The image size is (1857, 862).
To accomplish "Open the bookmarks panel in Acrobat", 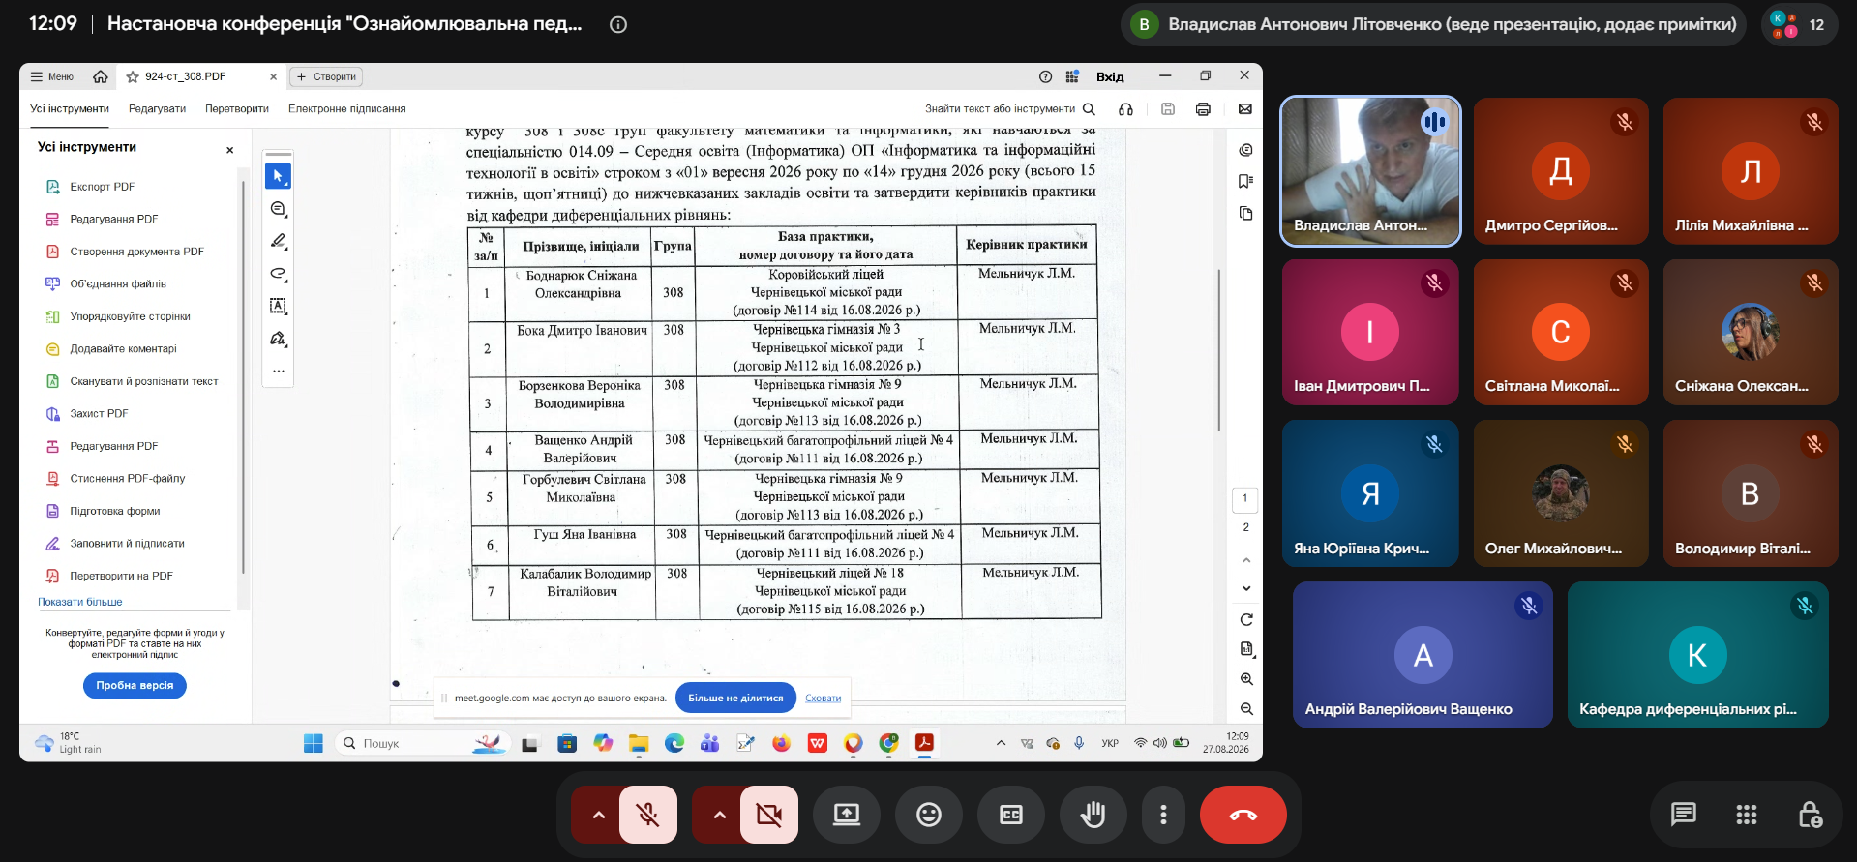I will tap(1246, 181).
